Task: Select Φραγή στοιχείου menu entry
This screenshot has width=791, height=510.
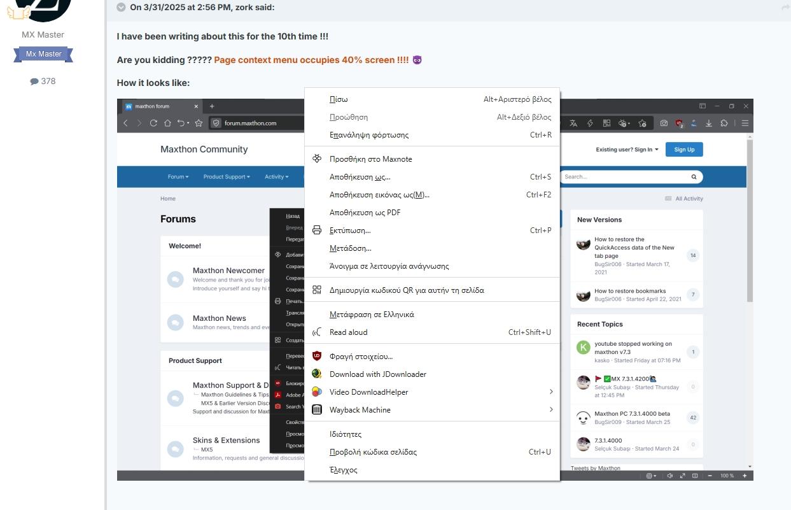Action: [x=433, y=357]
